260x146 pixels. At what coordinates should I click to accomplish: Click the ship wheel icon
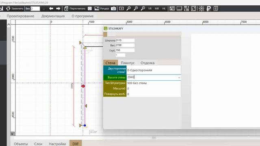201,9
